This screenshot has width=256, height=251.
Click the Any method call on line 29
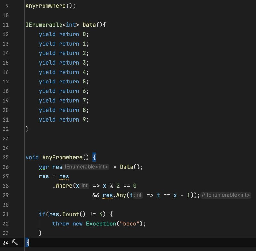[x=121, y=195]
